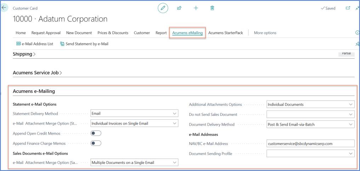Click the pencil edit icon
This screenshot has height=171, width=360.
coord(163,8)
